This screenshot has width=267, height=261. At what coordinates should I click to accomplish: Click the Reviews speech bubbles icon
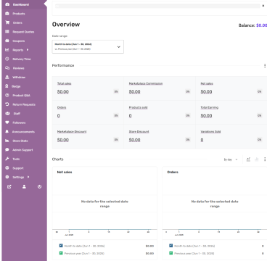pos(7,68)
